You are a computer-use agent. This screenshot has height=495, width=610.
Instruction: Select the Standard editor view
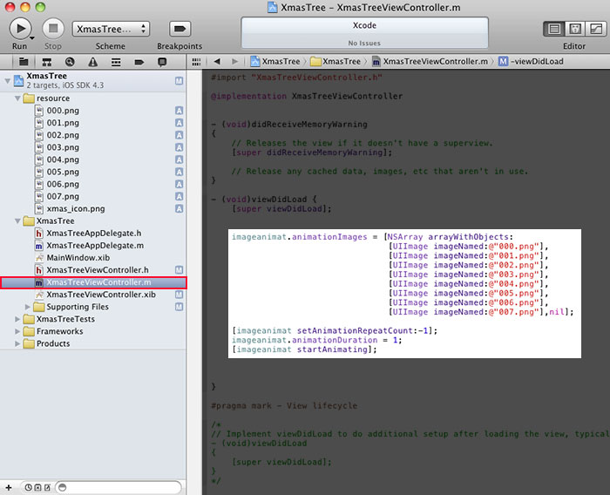[554, 29]
